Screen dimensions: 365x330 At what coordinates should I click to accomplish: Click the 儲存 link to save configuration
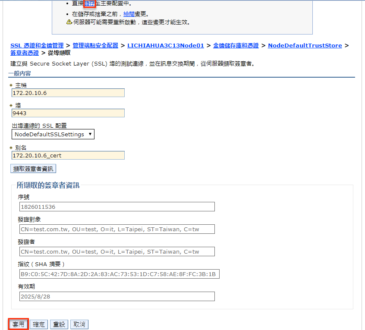(89, 3)
